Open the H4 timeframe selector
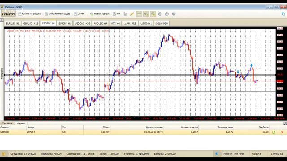Viewport: 287px width, 161px height. 117,14
